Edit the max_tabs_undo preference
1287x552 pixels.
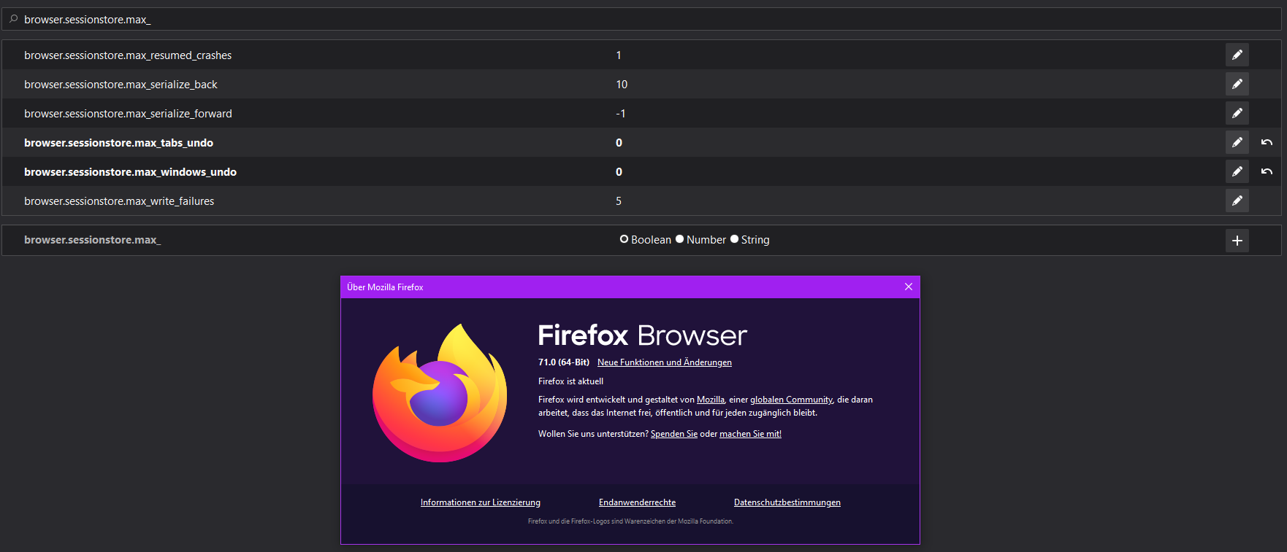(1237, 142)
